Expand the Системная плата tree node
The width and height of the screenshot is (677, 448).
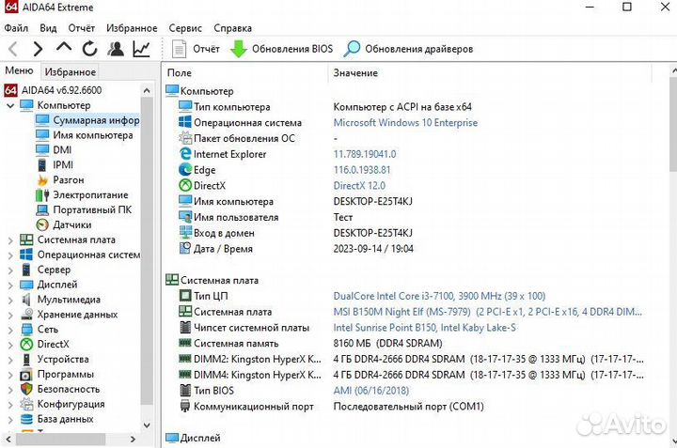point(10,240)
